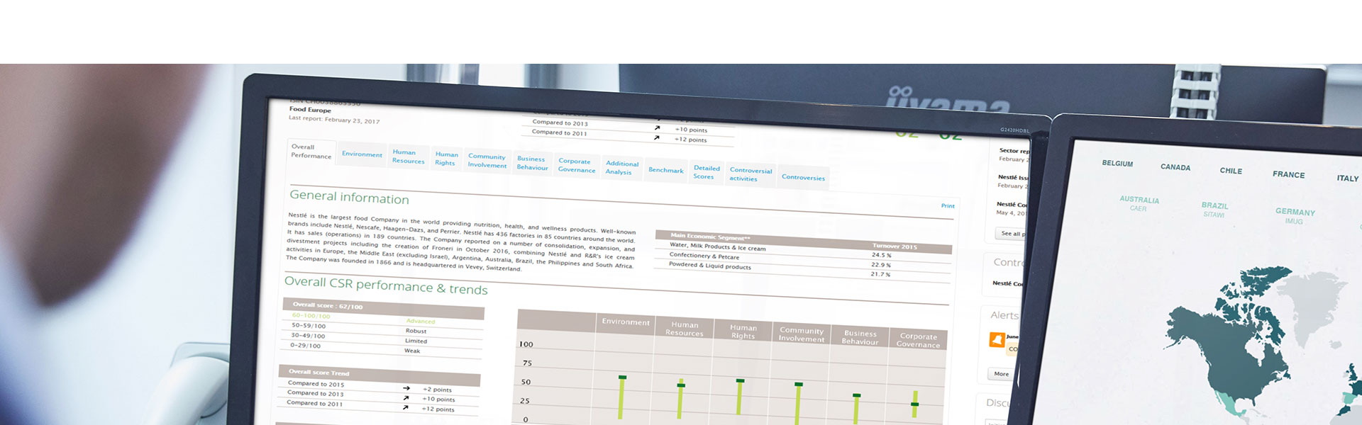
Task: Click BRAZIL SITAWI on the map screen
Action: coord(1214,210)
